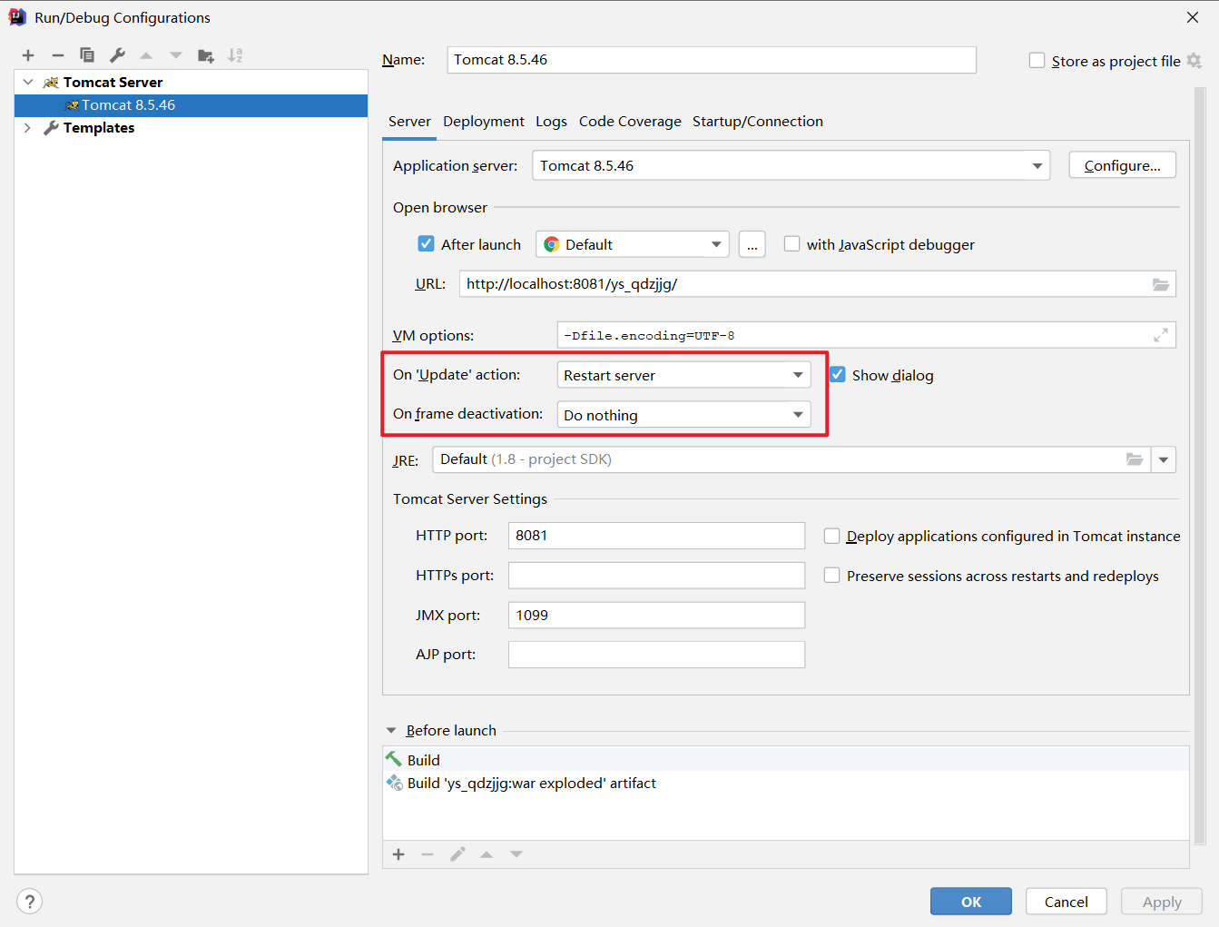The width and height of the screenshot is (1219, 927).
Task: Open Application server dropdown
Action: [791, 165]
